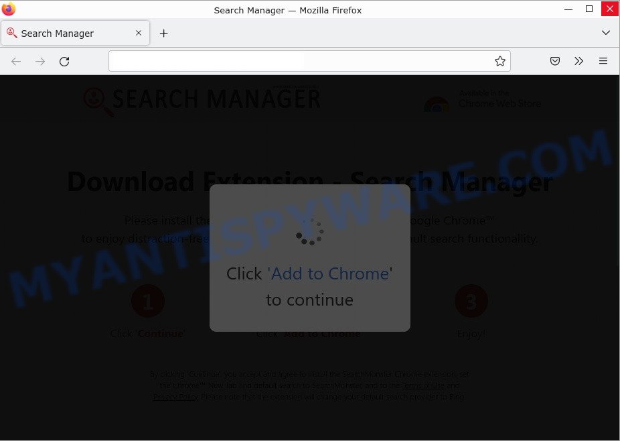Reload the current page

point(64,62)
